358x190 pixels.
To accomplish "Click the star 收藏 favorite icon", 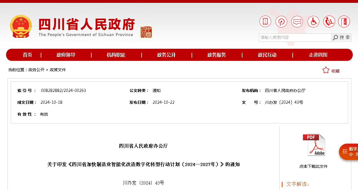I will [326, 70].
